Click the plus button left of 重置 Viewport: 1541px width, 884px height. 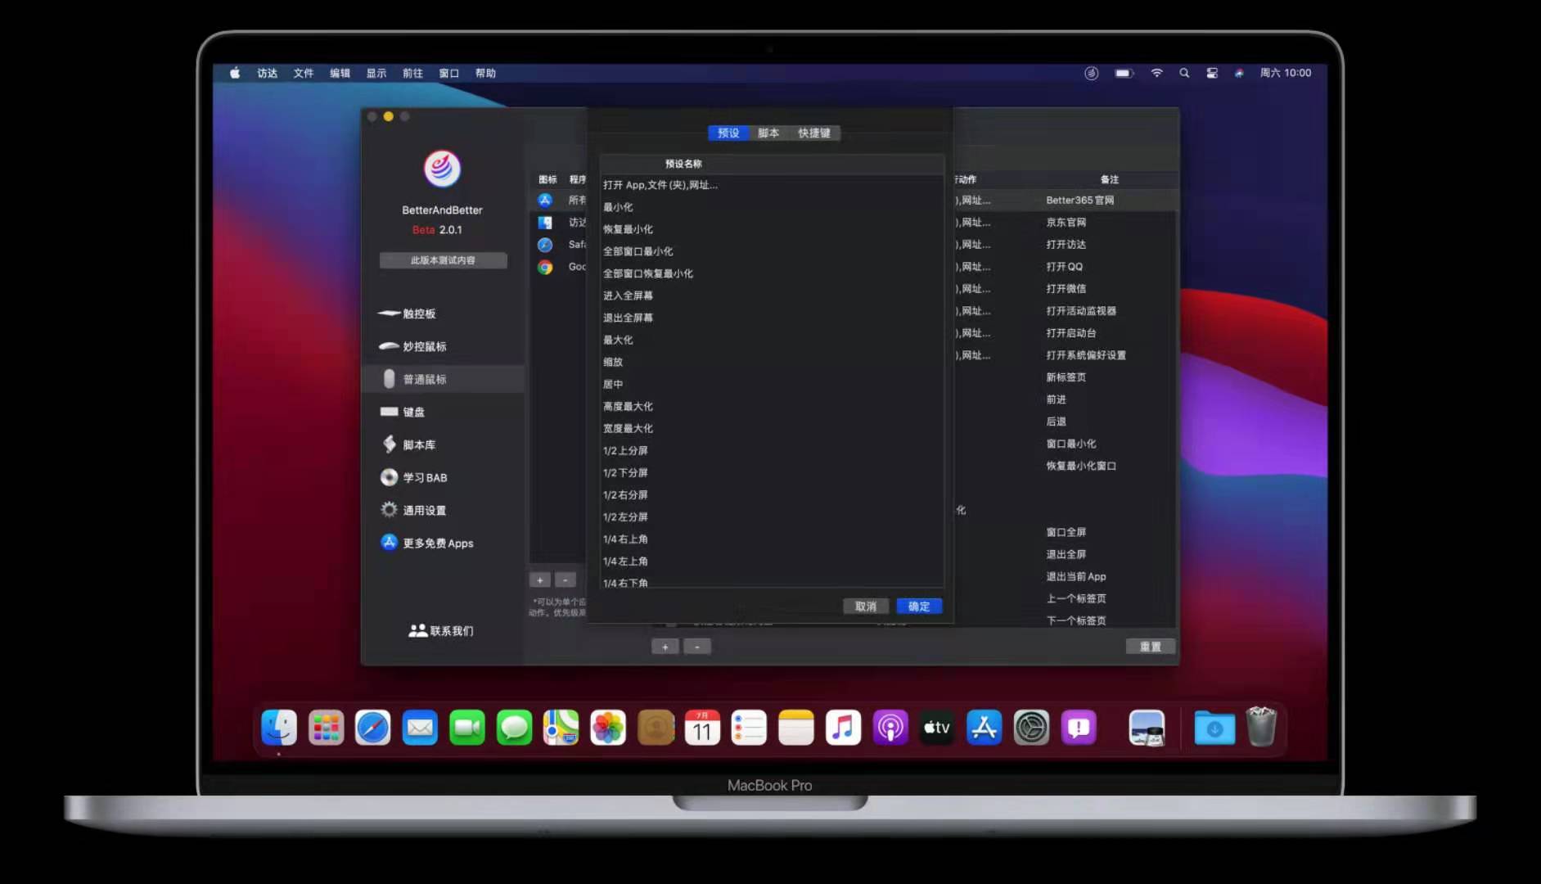[665, 647]
